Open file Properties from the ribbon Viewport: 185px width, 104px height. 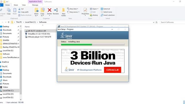tap(85, 12)
